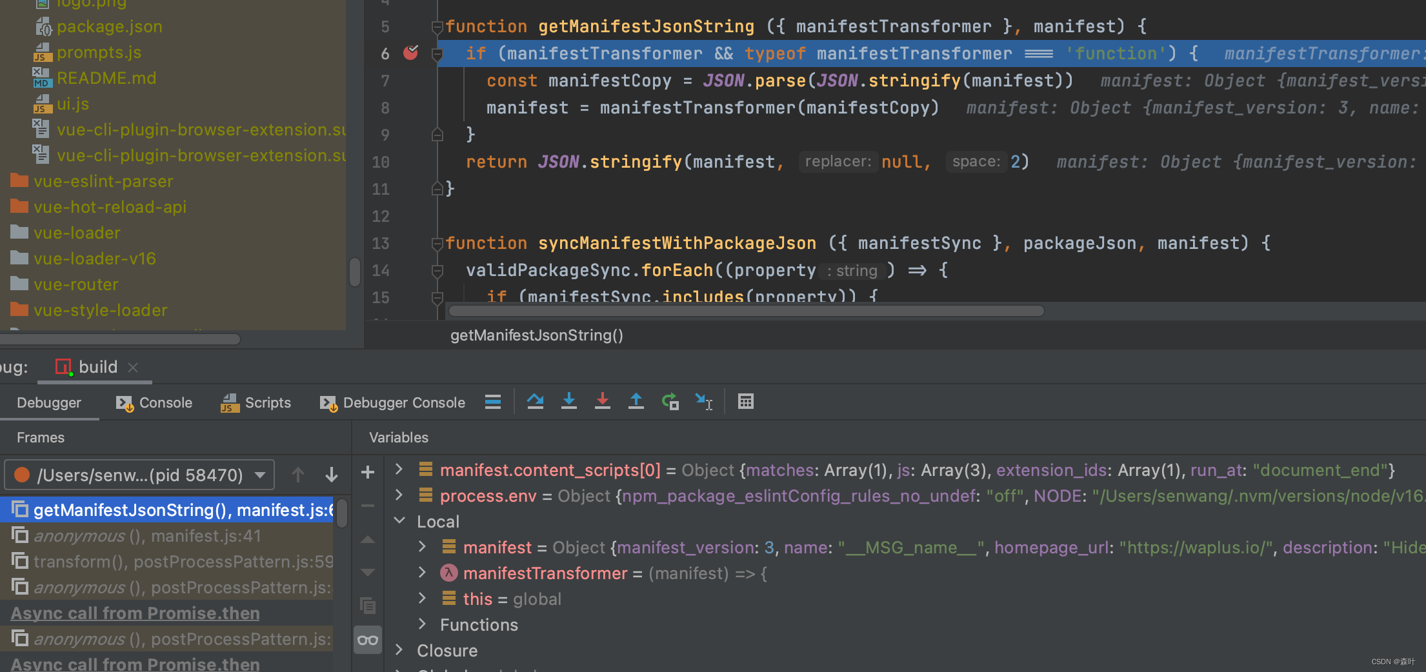Image resolution: width=1426 pixels, height=672 pixels.
Task: Open prompts.js in project tree
Action: [99, 52]
